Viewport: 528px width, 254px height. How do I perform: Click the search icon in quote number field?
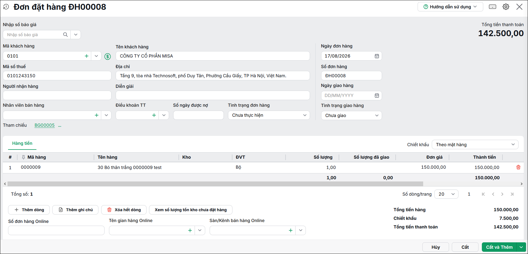65,34
